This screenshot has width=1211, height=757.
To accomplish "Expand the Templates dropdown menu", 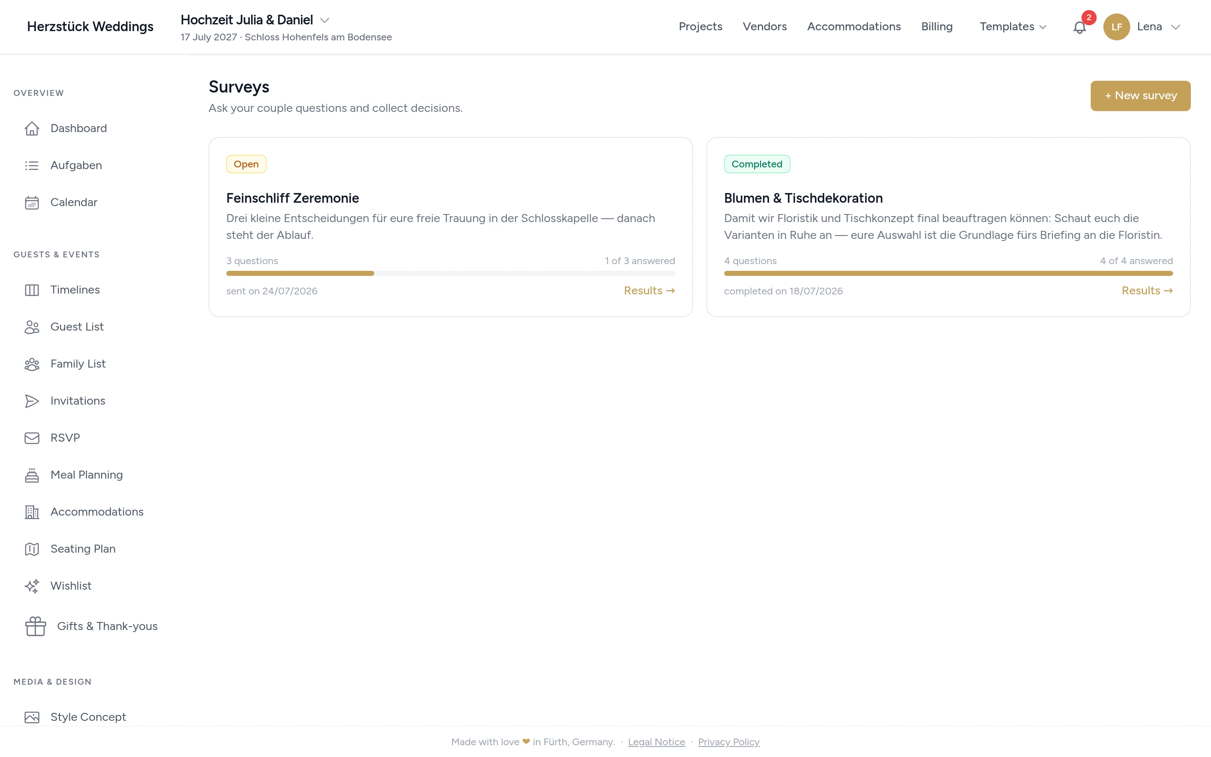I will pos(1013,26).
